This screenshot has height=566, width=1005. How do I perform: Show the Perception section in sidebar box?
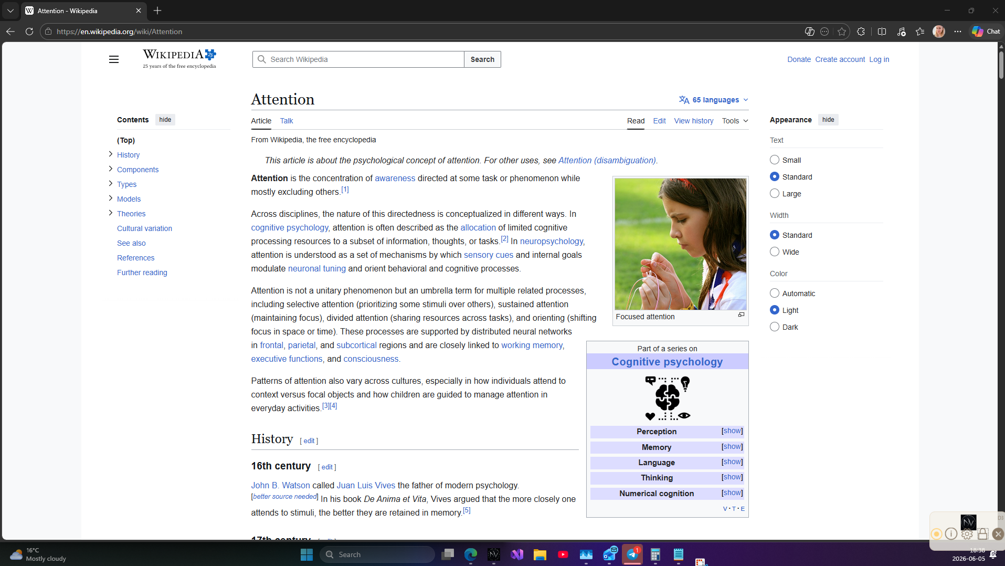click(x=732, y=431)
